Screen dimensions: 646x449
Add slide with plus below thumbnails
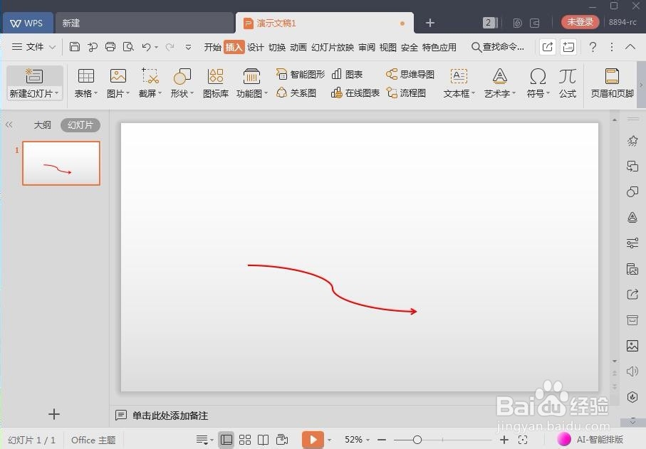coord(54,414)
